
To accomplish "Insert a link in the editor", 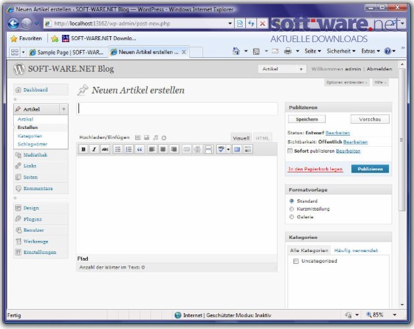I will coord(187,149).
